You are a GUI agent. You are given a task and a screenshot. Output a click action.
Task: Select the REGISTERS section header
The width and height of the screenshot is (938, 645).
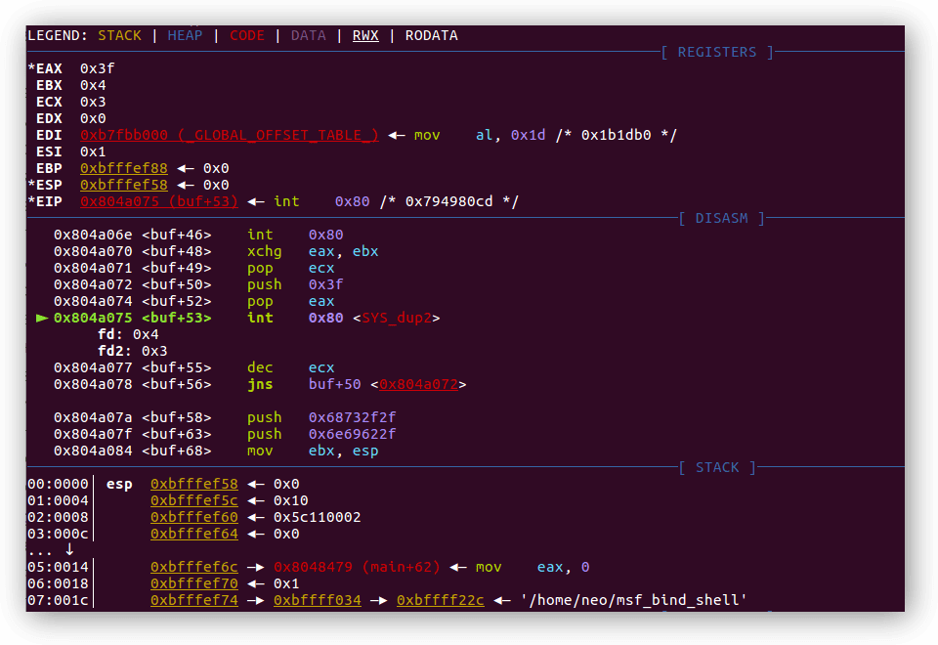[x=717, y=52]
